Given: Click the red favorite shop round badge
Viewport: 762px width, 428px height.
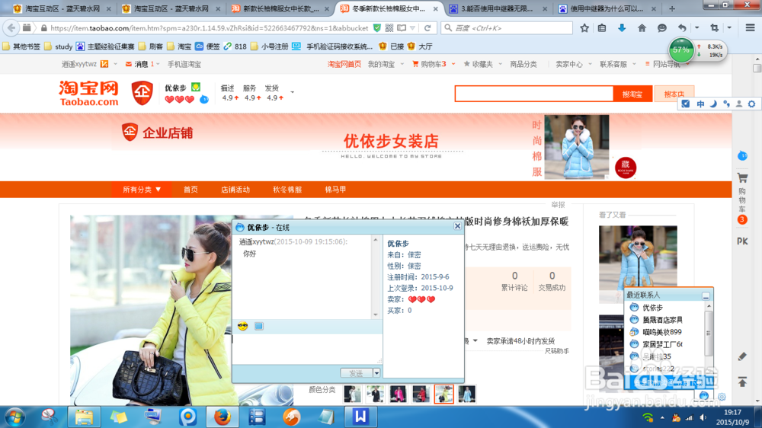Looking at the screenshot, I should point(626,168).
